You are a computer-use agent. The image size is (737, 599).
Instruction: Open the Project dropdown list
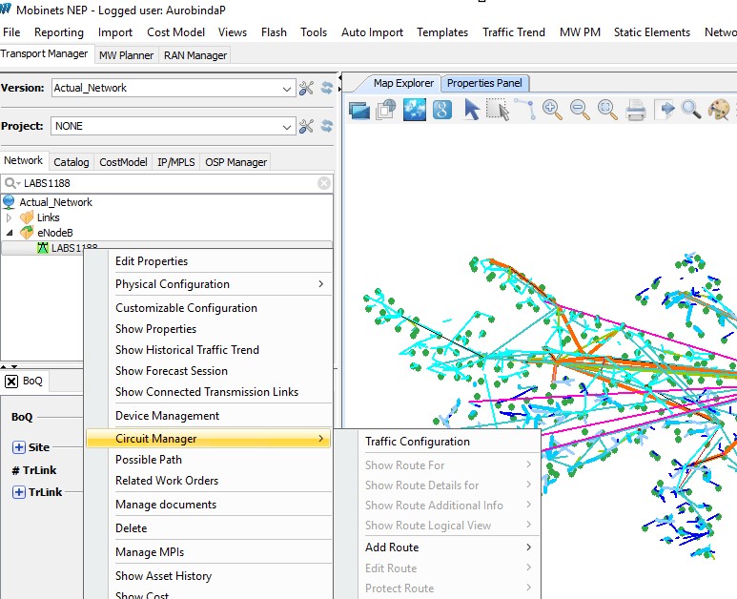coord(288,126)
